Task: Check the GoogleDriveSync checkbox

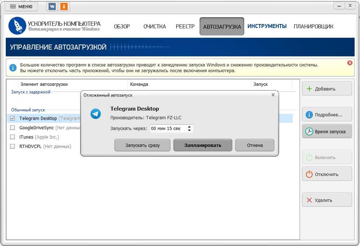Action: pos(13,127)
